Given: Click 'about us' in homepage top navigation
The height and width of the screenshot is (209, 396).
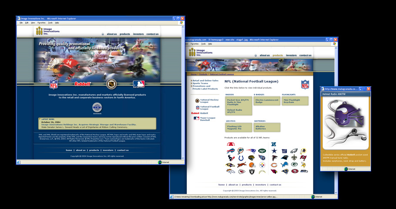Looking at the screenshot, I should [112, 34].
